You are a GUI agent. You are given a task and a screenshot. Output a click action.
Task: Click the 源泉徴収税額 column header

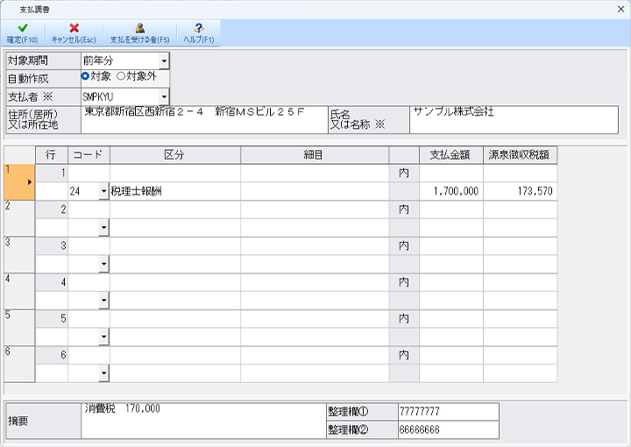coord(520,154)
